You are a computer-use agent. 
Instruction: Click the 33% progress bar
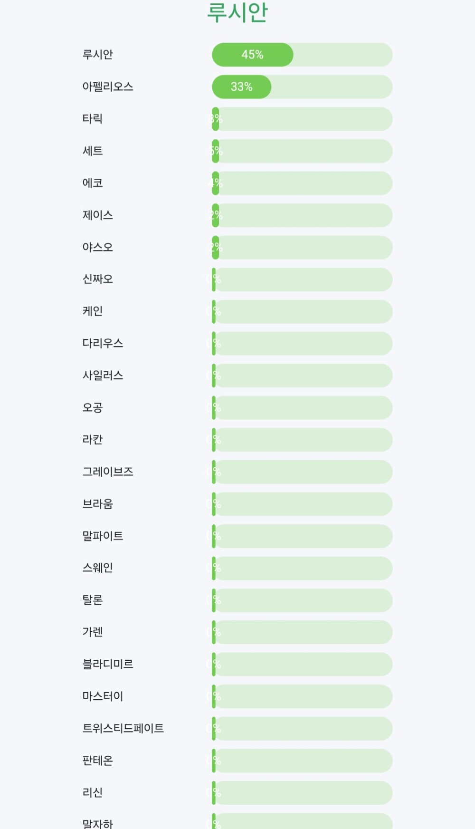click(302, 87)
